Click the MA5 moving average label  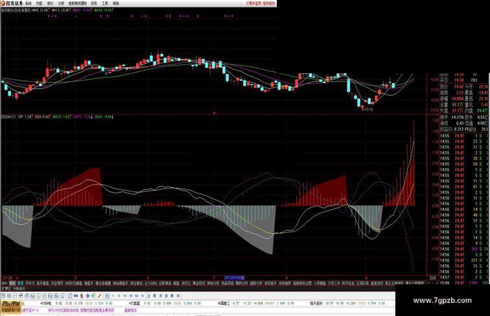click(41, 10)
